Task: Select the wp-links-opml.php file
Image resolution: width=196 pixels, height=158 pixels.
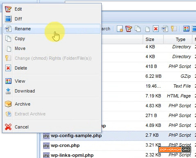Action: 72,155
